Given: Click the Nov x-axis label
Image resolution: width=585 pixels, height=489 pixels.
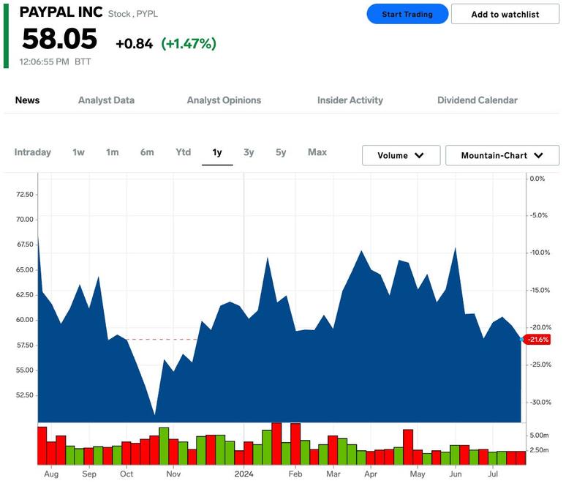Looking at the screenshot, I should (173, 474).
